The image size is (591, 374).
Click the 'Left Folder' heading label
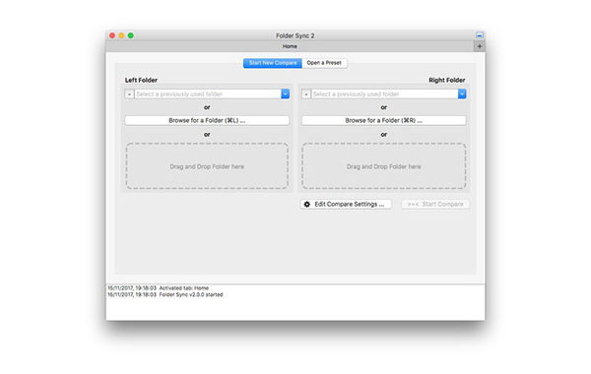[141, 81]
